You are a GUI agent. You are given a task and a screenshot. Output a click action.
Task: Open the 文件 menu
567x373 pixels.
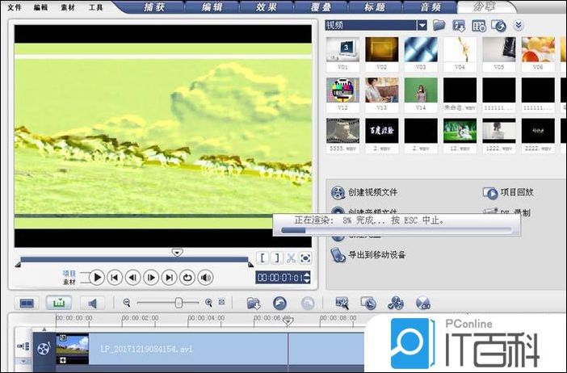pyautogui.click(x=15, y=7)
